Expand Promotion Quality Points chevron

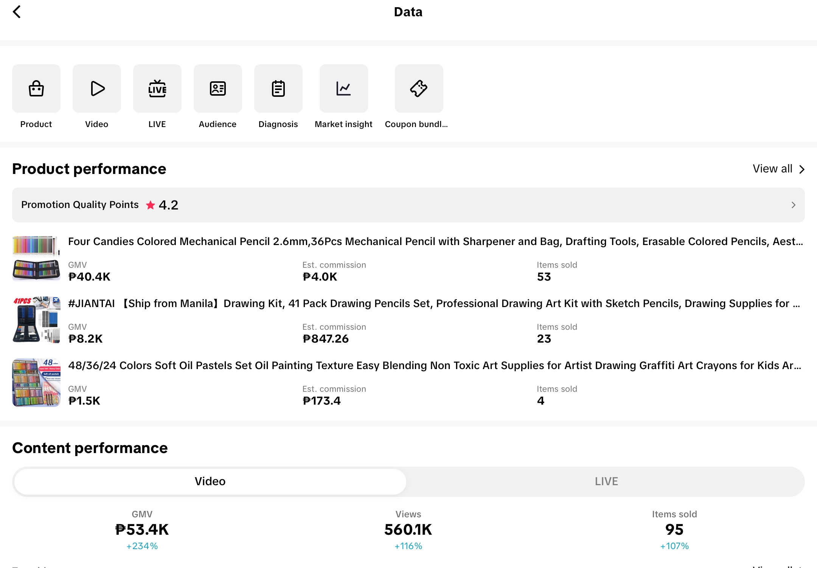[793, 205]
